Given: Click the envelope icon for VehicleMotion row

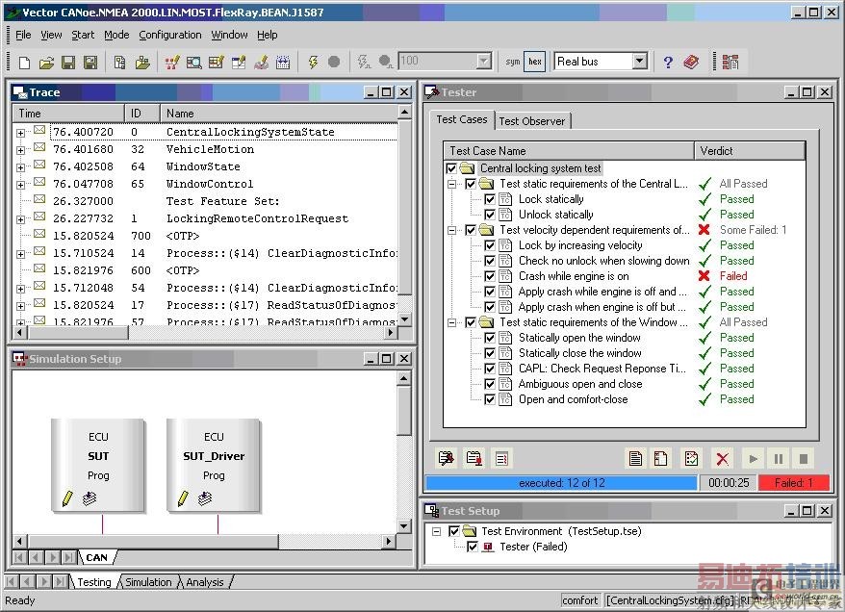Looking at the screenshot, I should click(39, 147).
